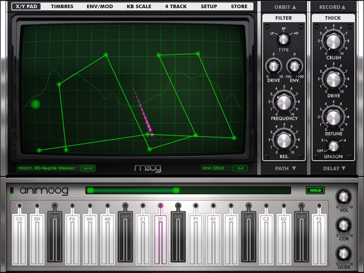Click the THICK DRIVE knob
364x273 pixels.
pos(333,80)
